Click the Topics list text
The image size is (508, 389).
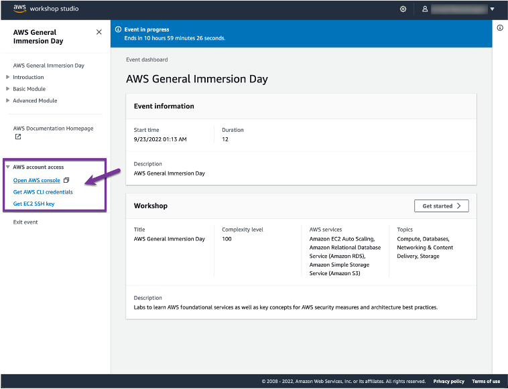(425, 248)
